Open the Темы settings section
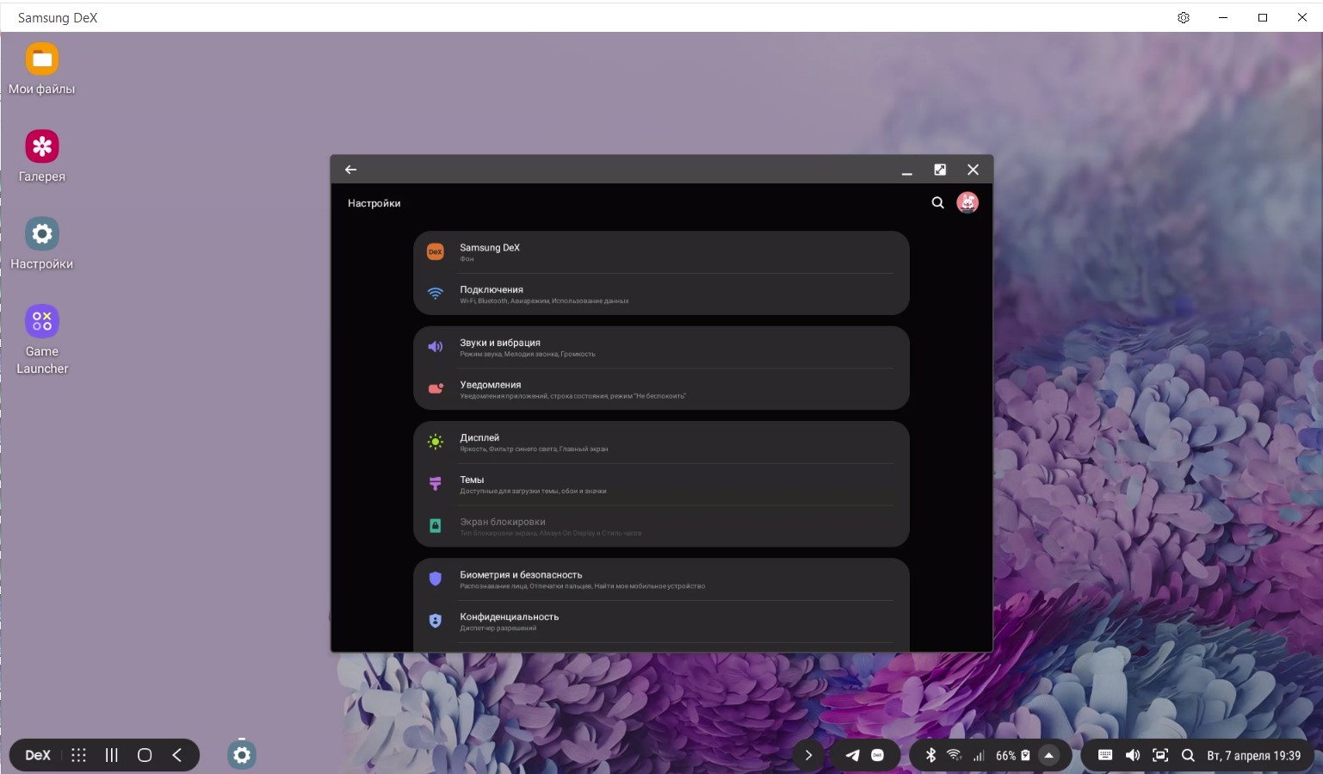Image resolution: width=1323 pixels, height=774 pixels. 661,485
